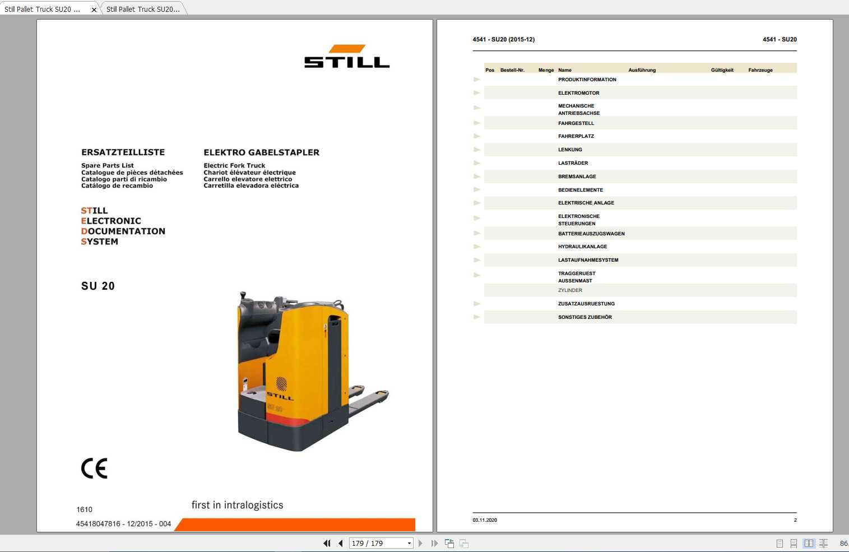Click the ZUSATZAUSRUESTUNG entry
Image resolution: width=849 pixels, height=552 pixels.
point(586,304)
